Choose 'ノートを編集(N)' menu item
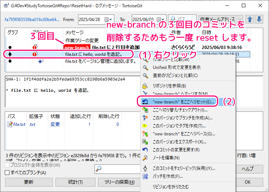The height and width of the screenshot is (192, 269). pyautogui.click(x=188, y=158)
